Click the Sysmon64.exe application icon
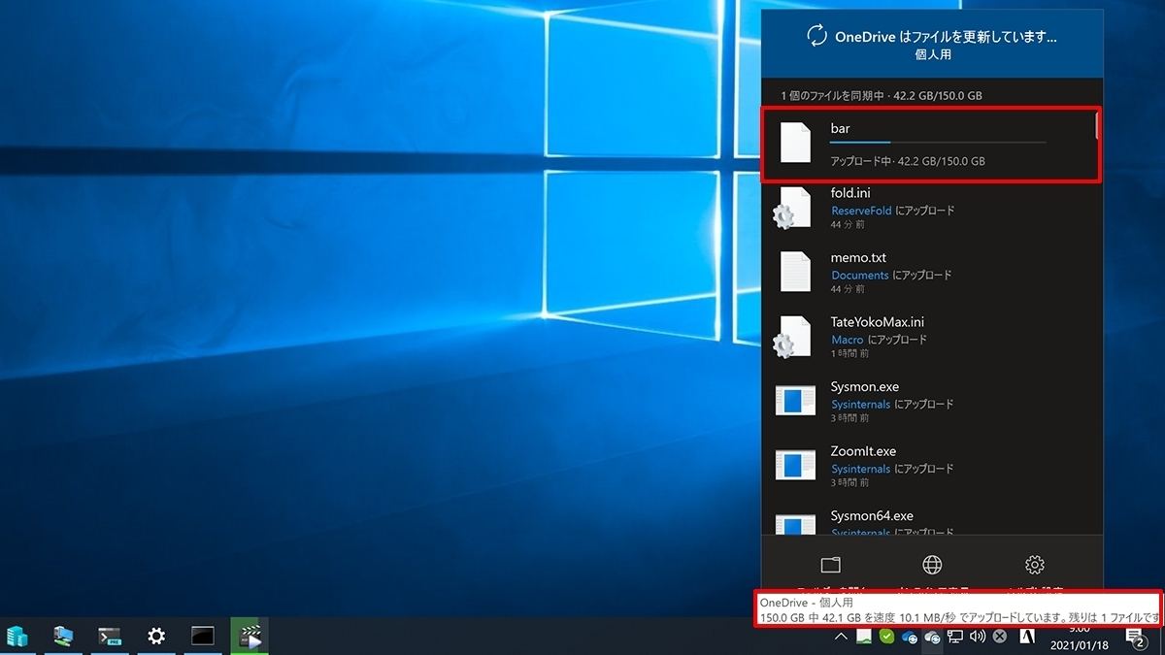 tap(795, 525)
